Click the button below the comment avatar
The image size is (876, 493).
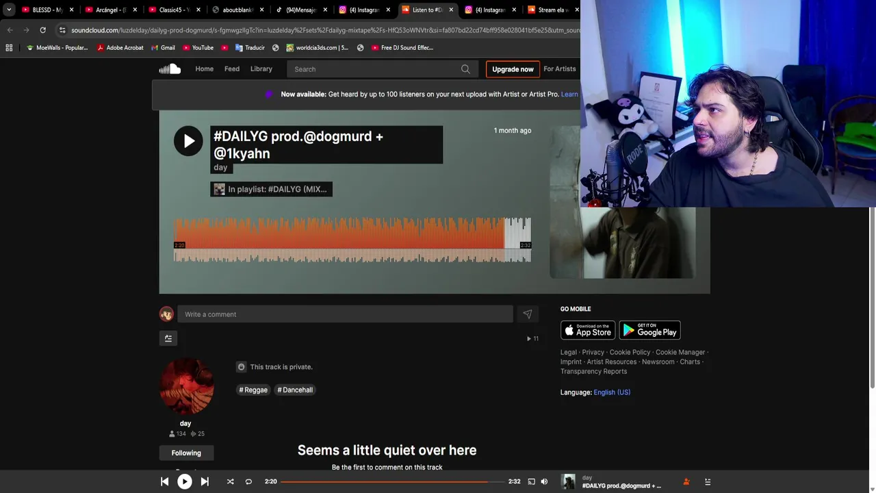point(168,338)
